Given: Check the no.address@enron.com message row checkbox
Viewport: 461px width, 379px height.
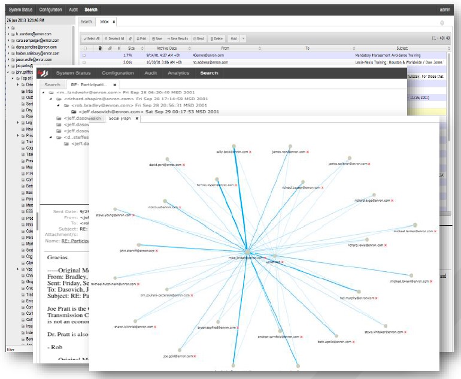Looking at the screenshot, I should pos(84,62).
